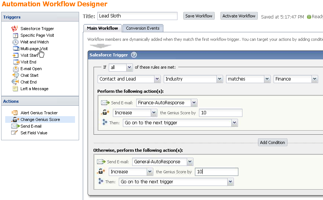Click the Add Condition button
The width and height of the screenshot is (323, 200).
click(273, 142)
